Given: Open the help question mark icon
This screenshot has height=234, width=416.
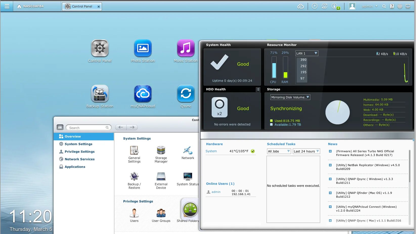Looking at the screenshot, I should [392, 7].
